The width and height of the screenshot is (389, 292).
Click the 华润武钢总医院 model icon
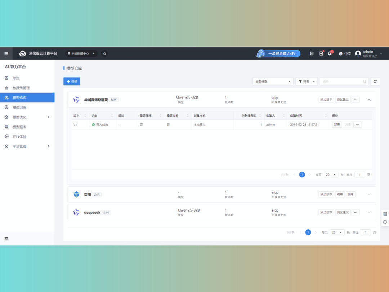(76, 99)
